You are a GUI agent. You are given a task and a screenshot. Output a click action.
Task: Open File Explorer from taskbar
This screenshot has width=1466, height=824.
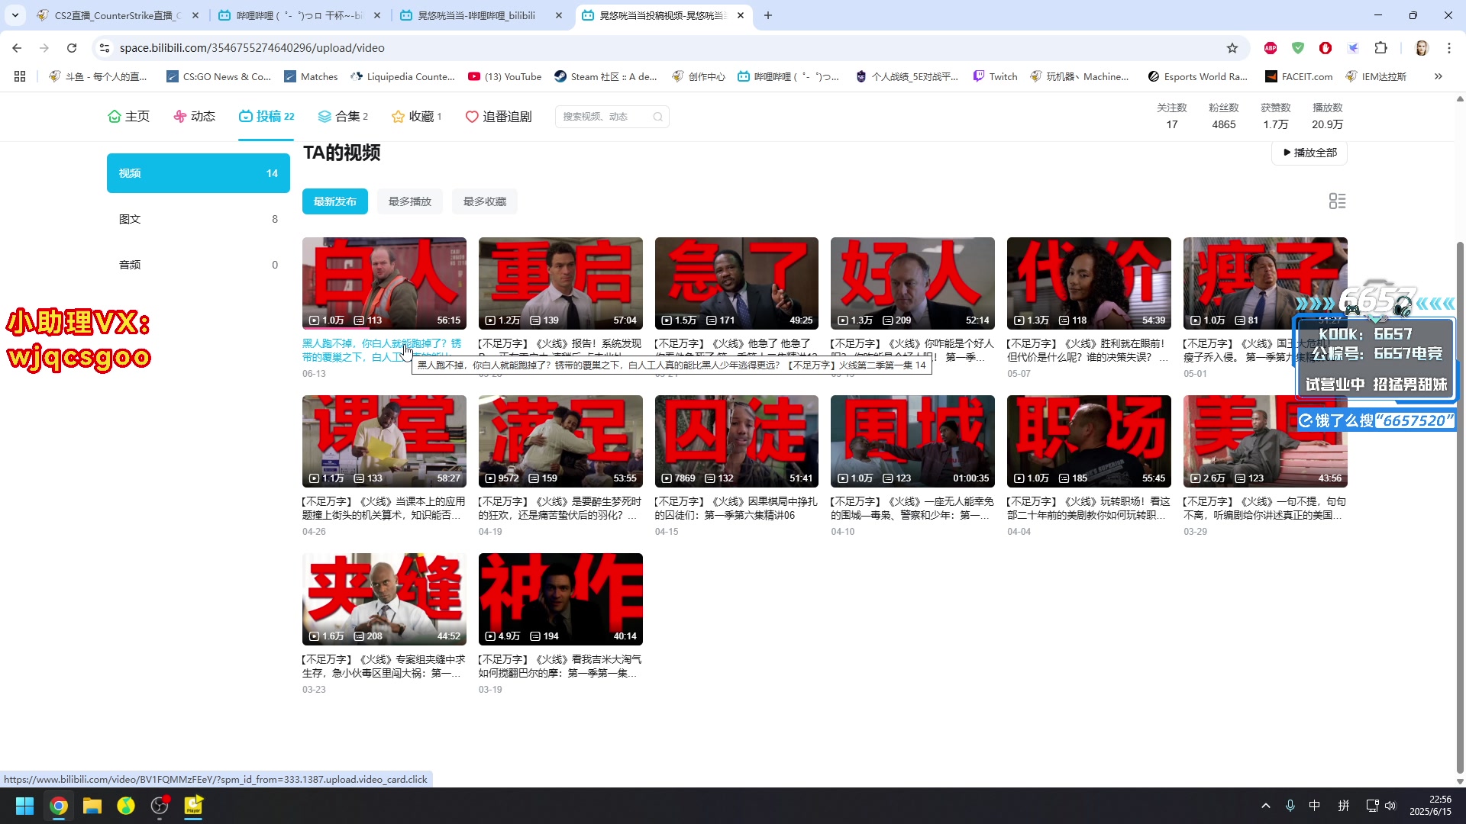click(x=92, y=806)
